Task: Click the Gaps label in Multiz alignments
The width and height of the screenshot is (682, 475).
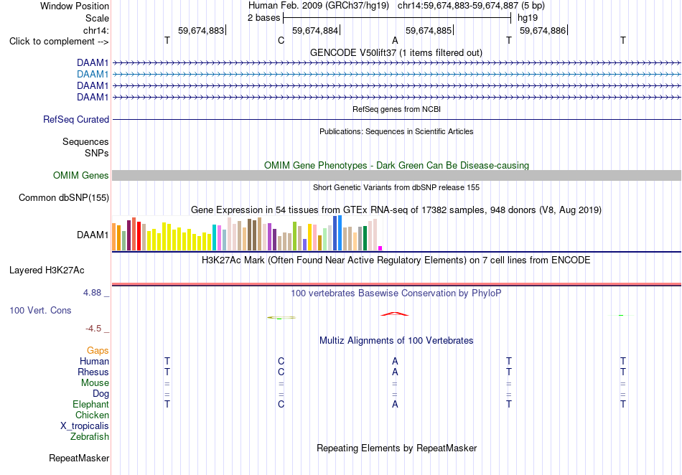Action: 98,350
